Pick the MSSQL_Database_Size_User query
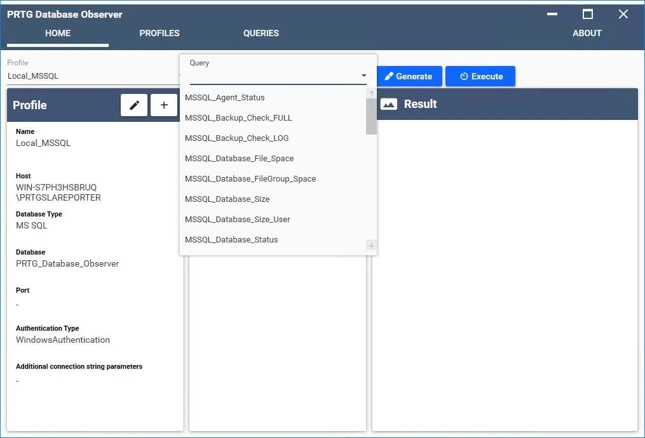Screen dimensions: 645x438 click(x=273, y=220)
